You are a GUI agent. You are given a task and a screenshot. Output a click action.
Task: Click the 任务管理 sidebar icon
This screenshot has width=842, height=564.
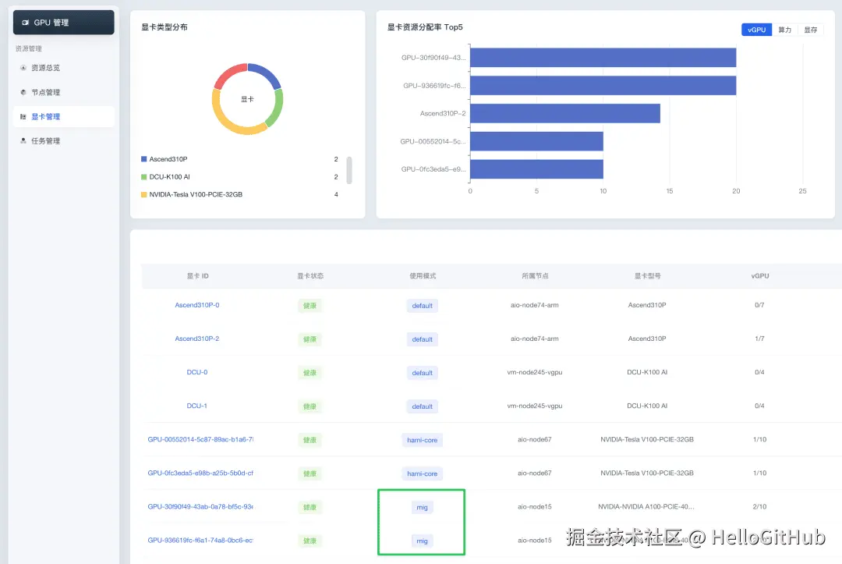23,141
